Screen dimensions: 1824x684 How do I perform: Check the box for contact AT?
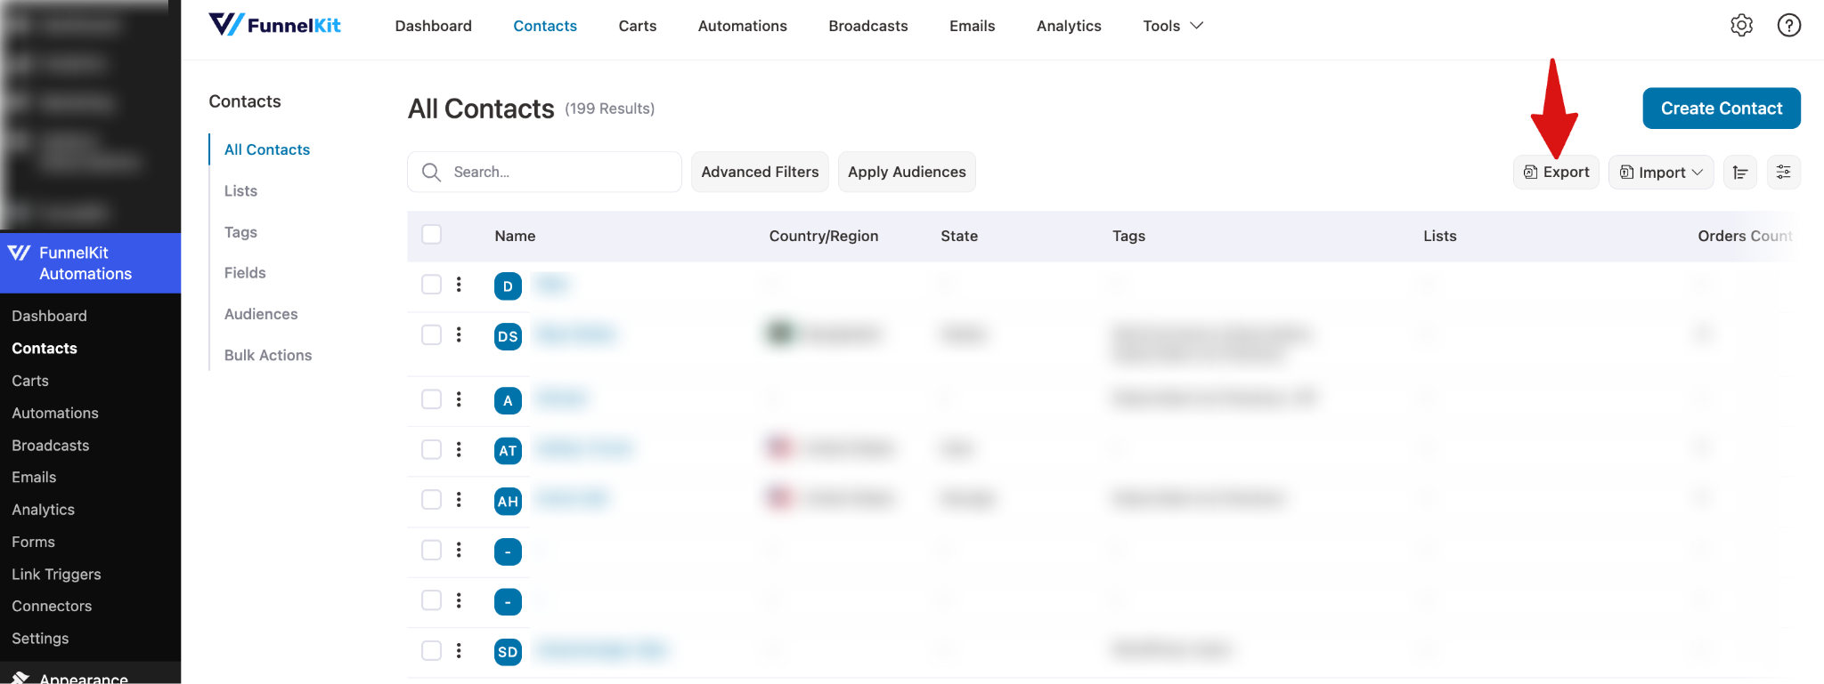(431, 449)
